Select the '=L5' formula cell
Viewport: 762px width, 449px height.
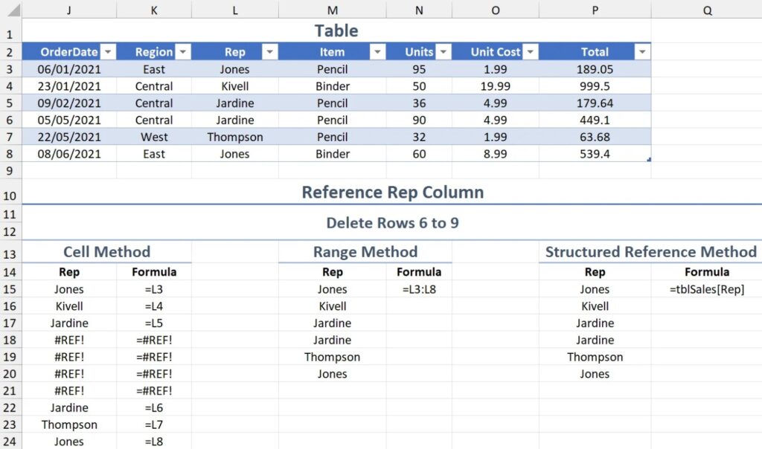pyautogui.click(x=154, y=323)
